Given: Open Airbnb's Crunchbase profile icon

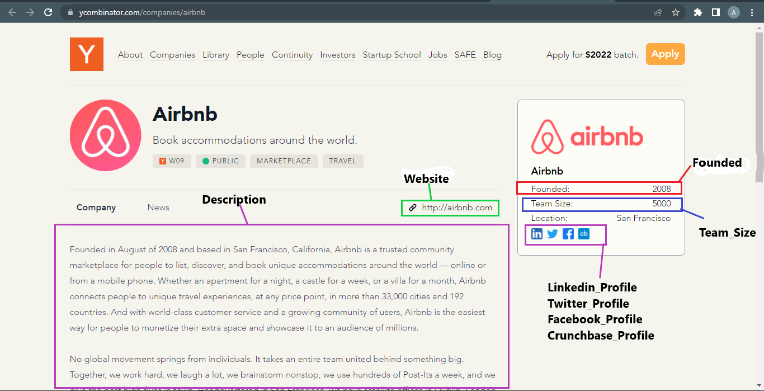Looking at the screenshot, I should pos(584,234).
